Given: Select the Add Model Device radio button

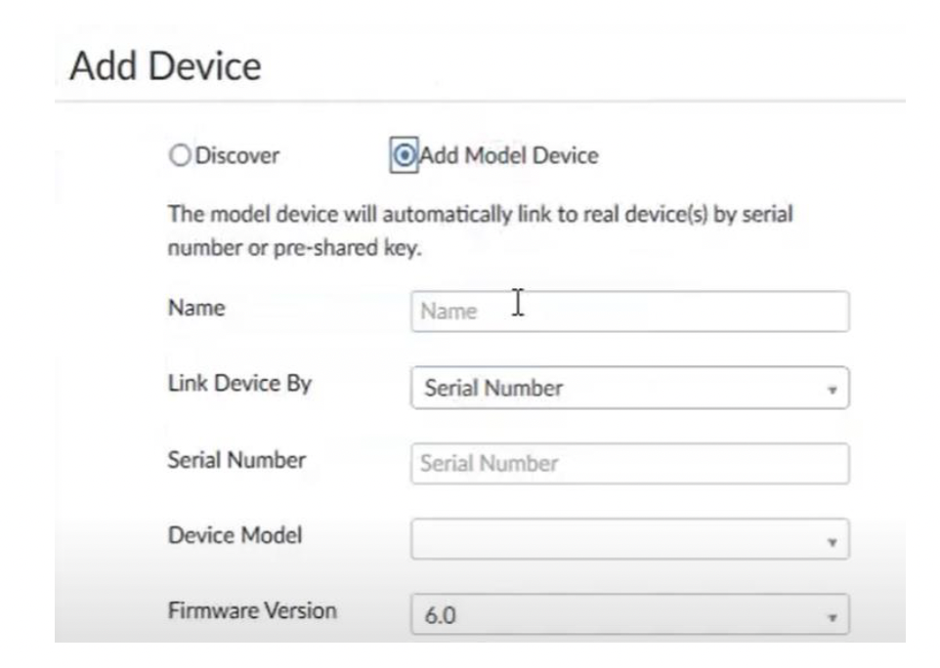Looking at the screenshot, I should pyautogui.click(x=402, y=155).
